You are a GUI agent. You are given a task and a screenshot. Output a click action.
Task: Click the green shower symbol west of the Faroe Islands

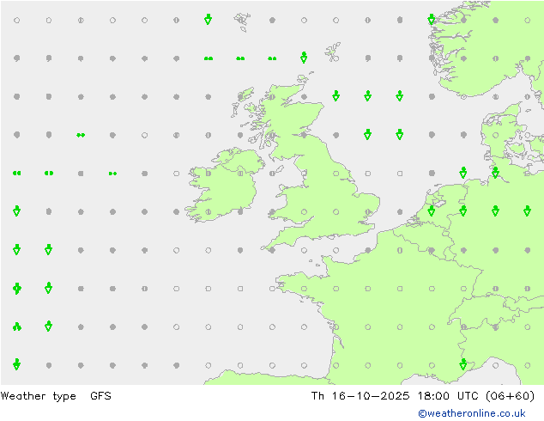coord(208,20)
